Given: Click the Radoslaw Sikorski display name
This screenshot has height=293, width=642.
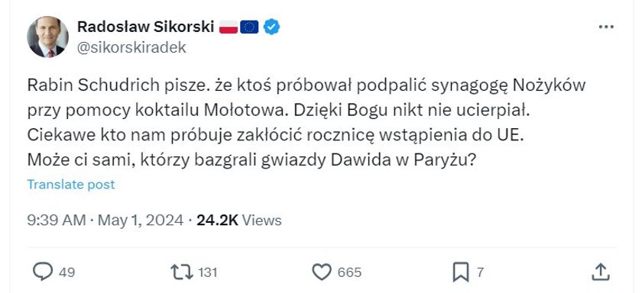Looking at the screenshot, I should point(146,27).
